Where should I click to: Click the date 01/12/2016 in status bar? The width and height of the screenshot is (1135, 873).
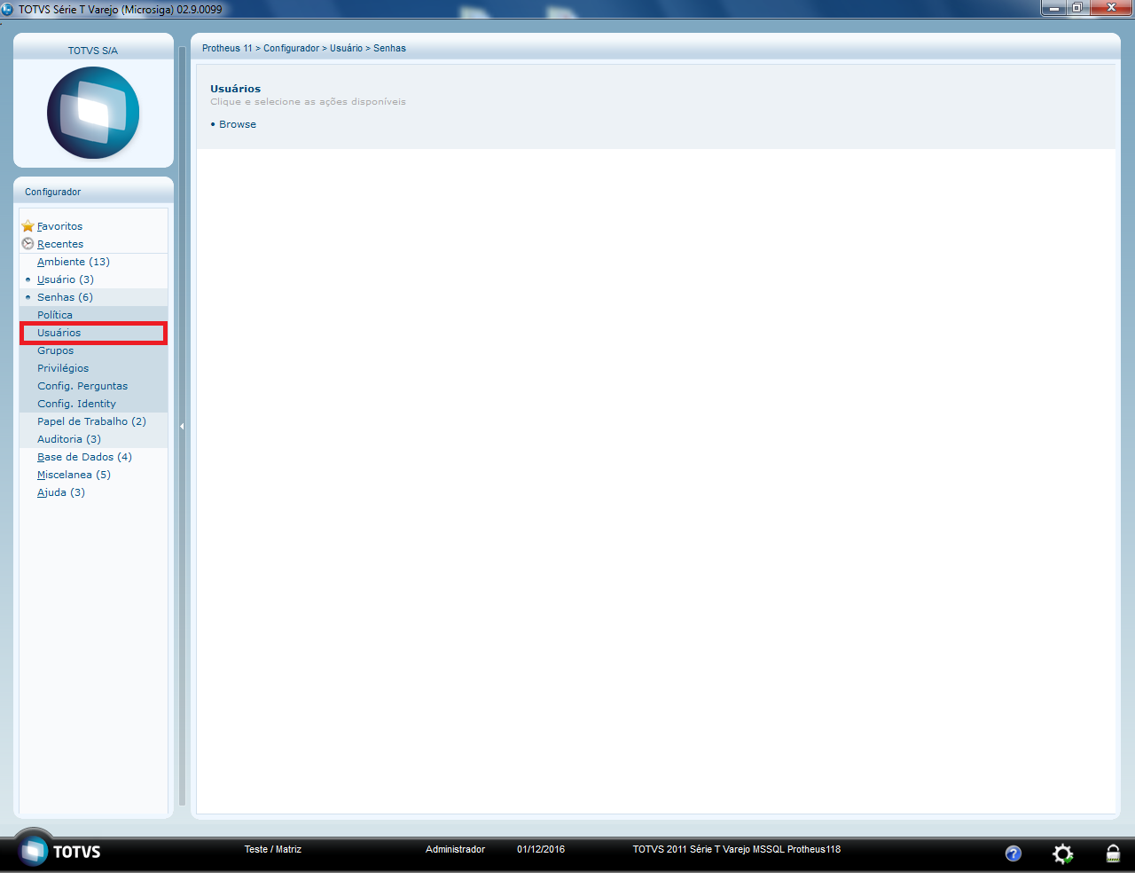(541, 849)
